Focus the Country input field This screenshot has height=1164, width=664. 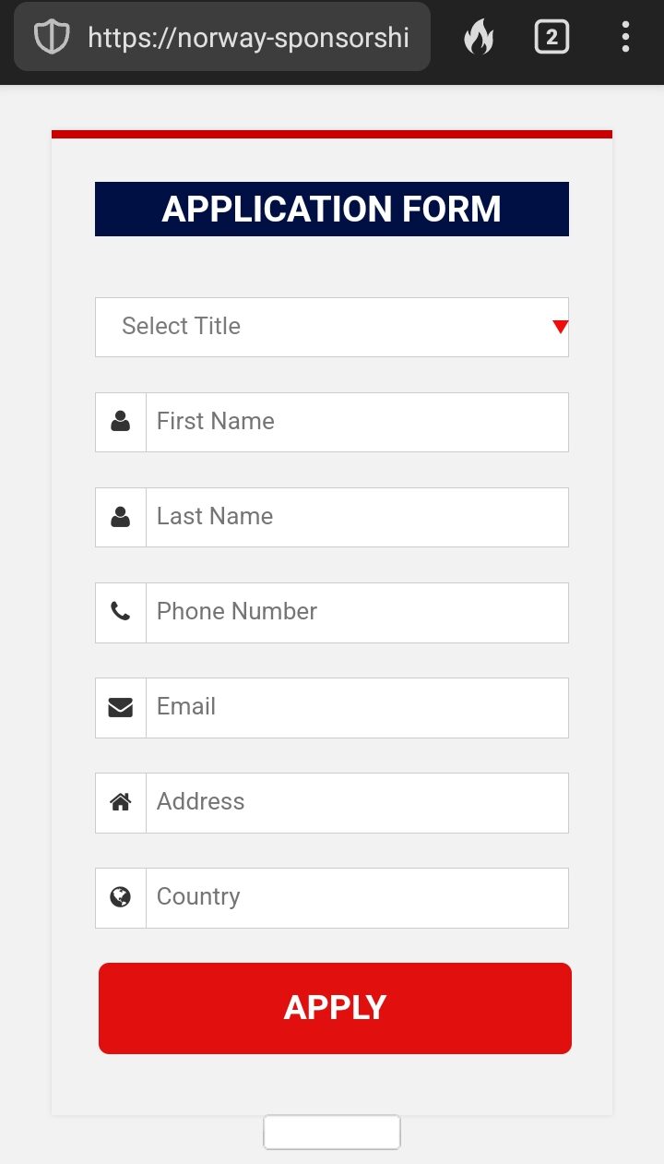[x=357, y=897]
